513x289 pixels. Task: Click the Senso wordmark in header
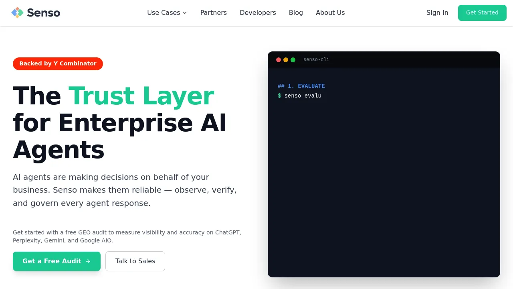44,13
